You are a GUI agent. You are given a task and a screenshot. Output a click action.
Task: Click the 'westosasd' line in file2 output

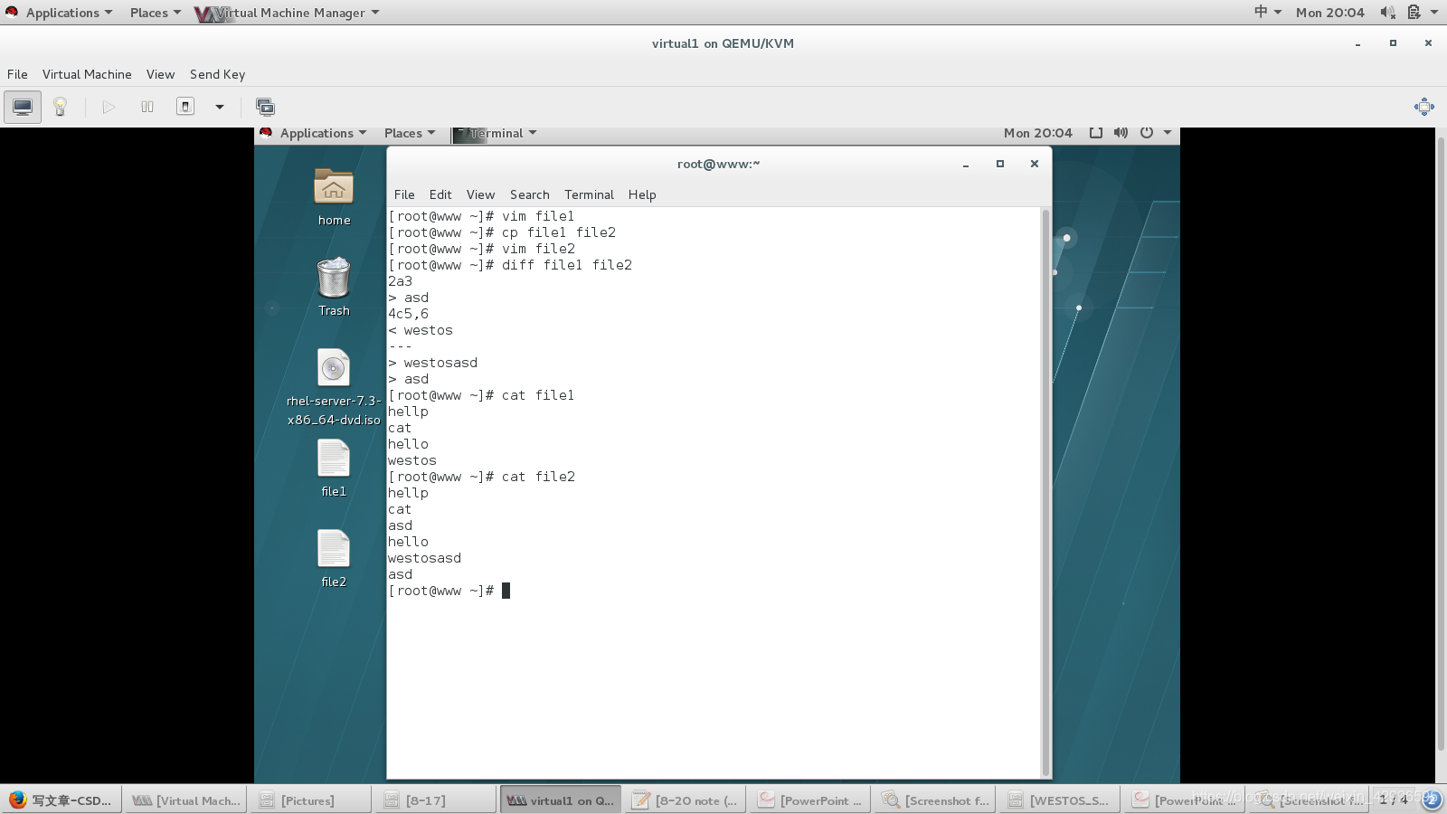click(x=424, y=558)
